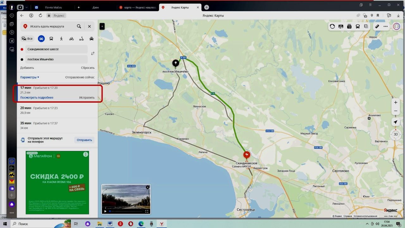Collapse the left route side panel
Screen dimensions: 405x228
click(102, 27)
